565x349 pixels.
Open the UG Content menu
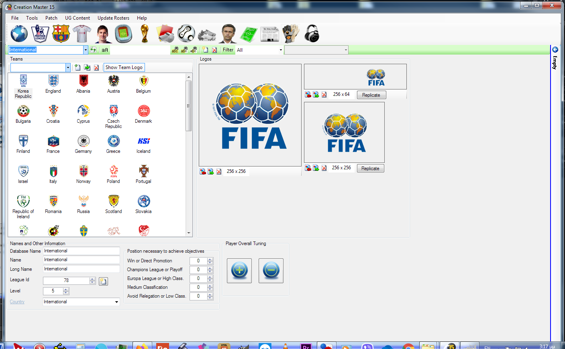coord(78,18)
